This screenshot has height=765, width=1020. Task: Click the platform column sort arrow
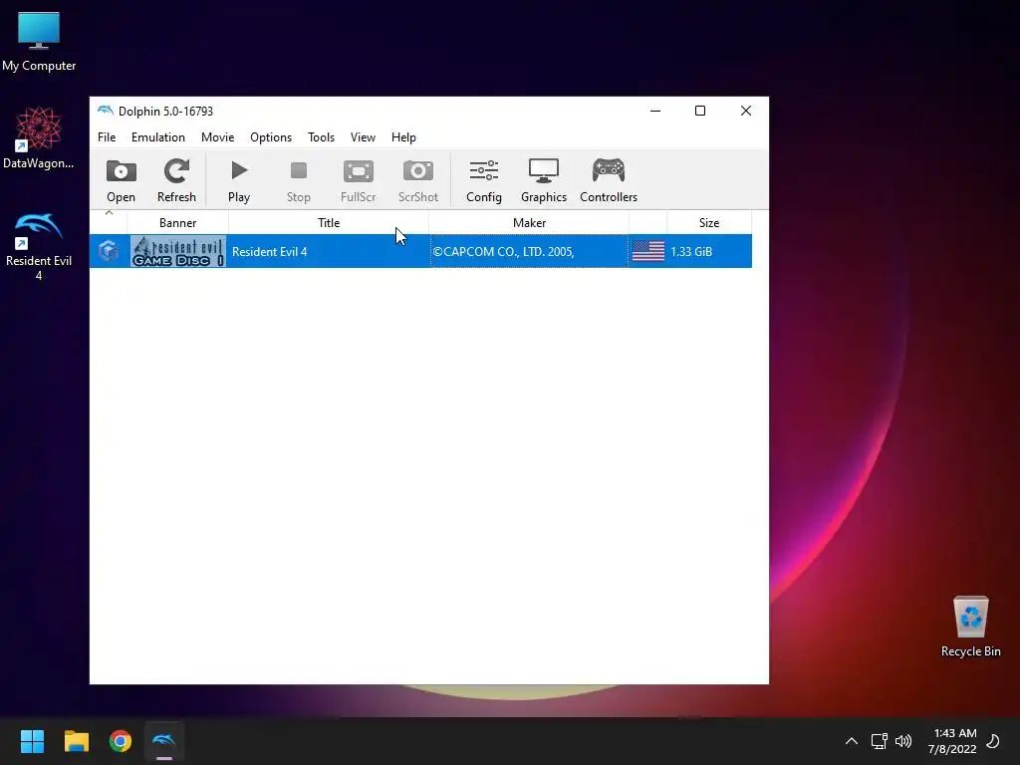click(109, 213)
